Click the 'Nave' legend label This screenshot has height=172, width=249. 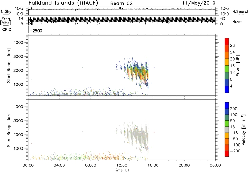coord(237,22)
